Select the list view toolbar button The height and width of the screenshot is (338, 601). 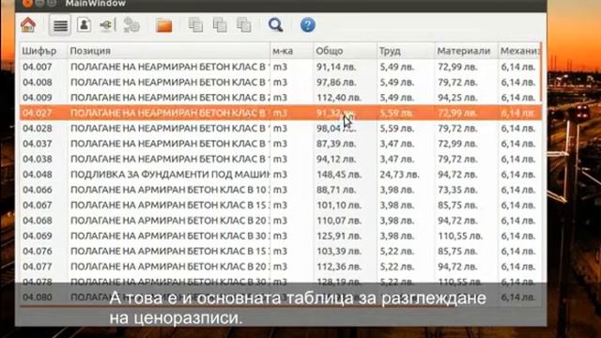[x=60, y=25]
